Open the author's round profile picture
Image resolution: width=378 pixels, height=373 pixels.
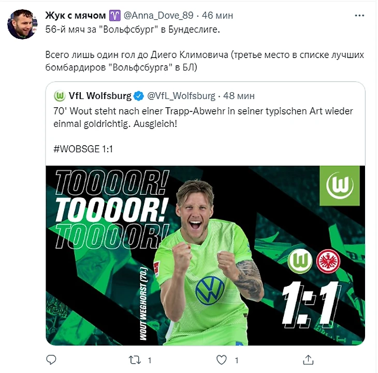pyautogui.click(x=22, y=24)
